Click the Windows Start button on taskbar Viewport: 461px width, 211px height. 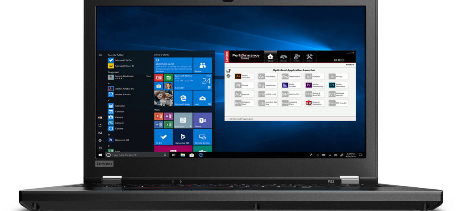(x=100, y=155)
